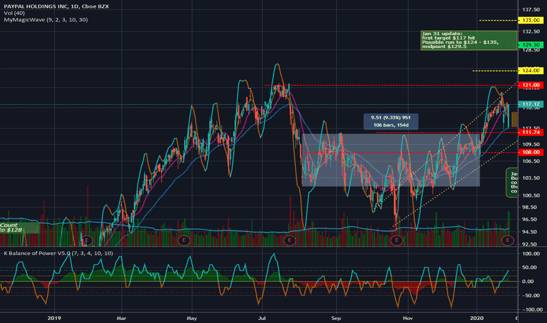Click the 100.50 price scale value
This screenshot has width=547, height=323.
coord(531,196)
